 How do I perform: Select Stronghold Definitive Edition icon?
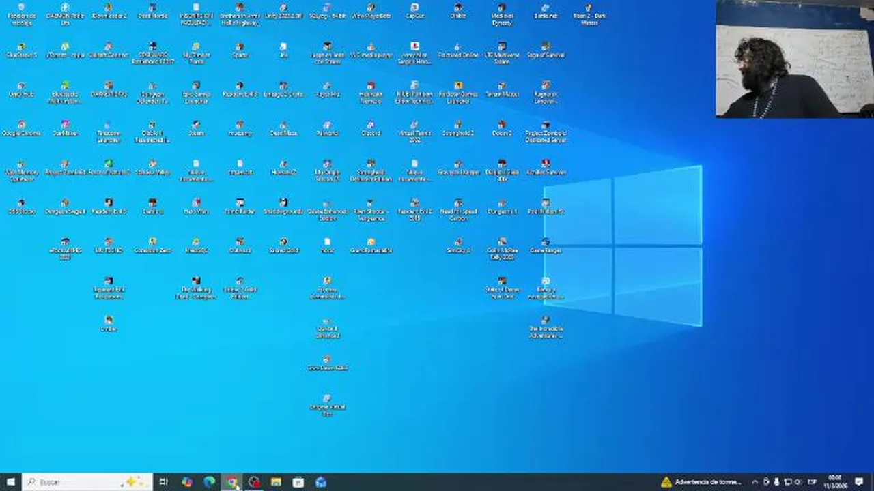click(x=371, y=170)
